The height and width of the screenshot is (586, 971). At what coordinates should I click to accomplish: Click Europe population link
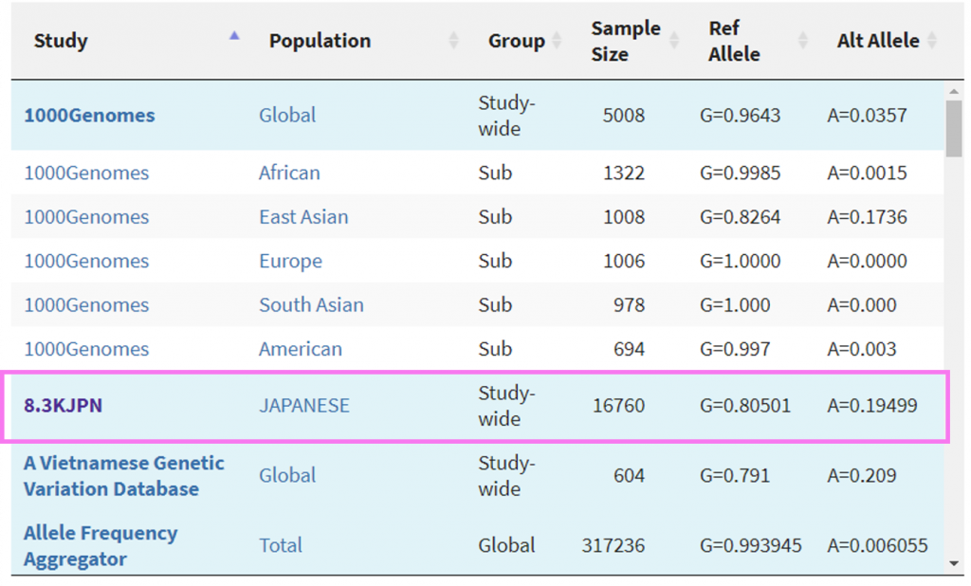(290, 261)
